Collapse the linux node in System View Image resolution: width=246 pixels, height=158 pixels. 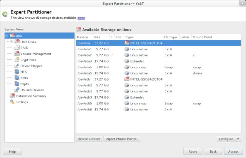7,36
